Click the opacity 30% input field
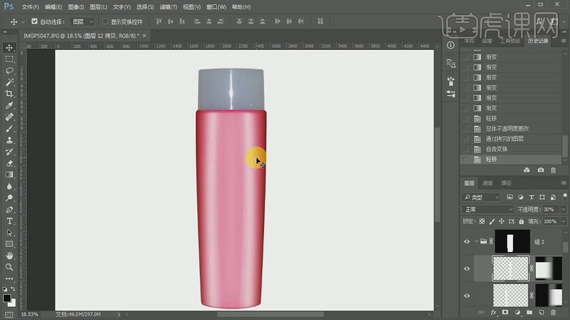The image size is (570, 320). [x=549, y=210]
